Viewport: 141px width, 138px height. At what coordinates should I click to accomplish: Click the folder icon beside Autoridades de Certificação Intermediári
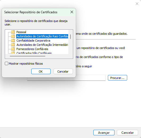point(13,45)
